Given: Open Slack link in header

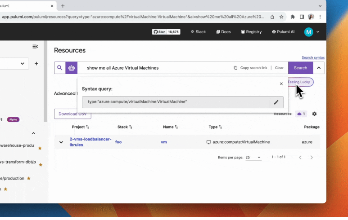Looking at the screenshot, I should point(198,32).
